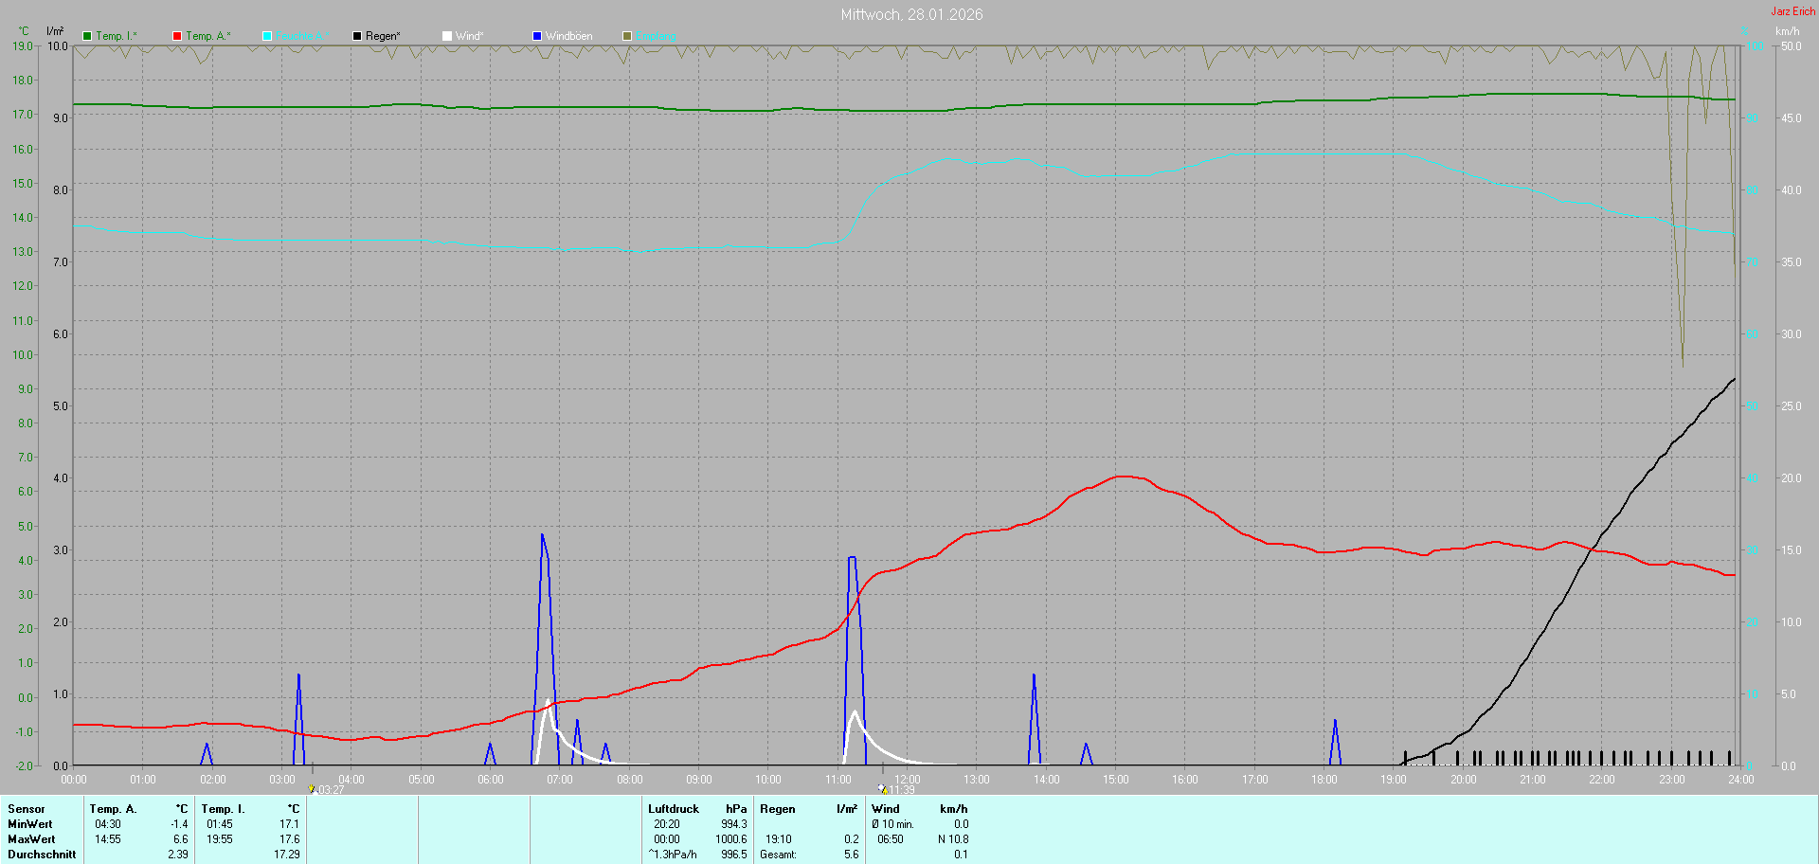Click the 'Temp. A.' column header
The height and width of the screenshot is (864, 1819).
point(114,809)
